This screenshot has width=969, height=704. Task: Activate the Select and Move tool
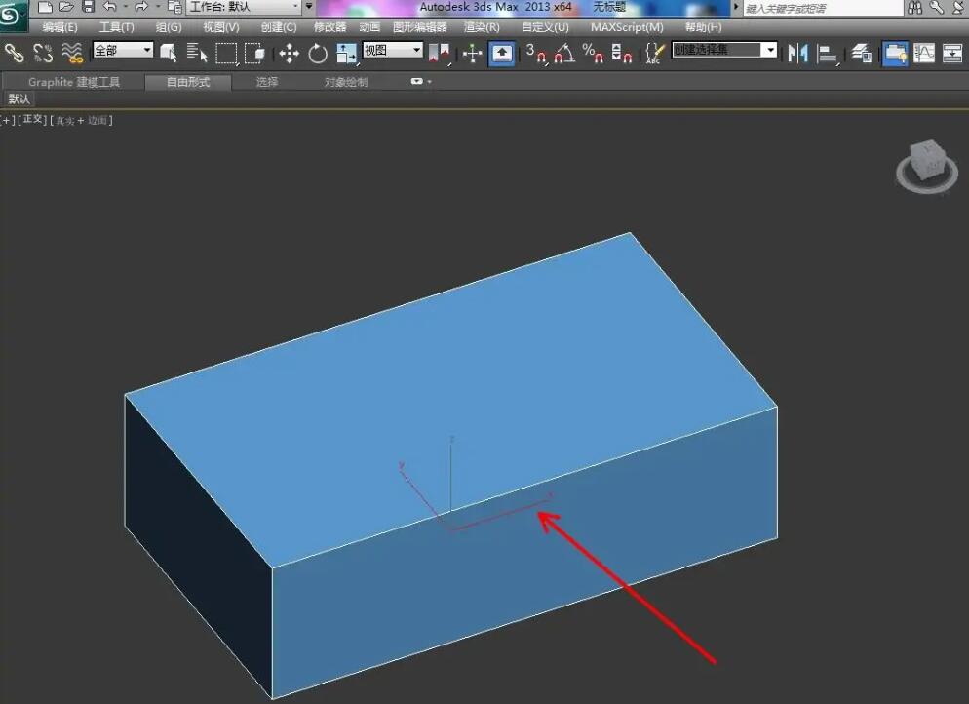(289, 53)
